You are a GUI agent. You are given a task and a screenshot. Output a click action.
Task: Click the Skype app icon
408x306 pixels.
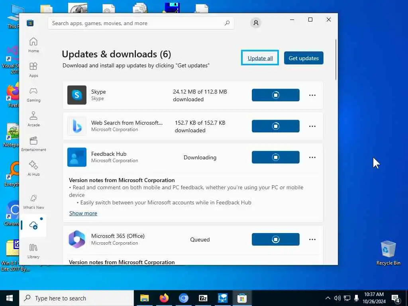pyautogui.click(x=77, y=95)
